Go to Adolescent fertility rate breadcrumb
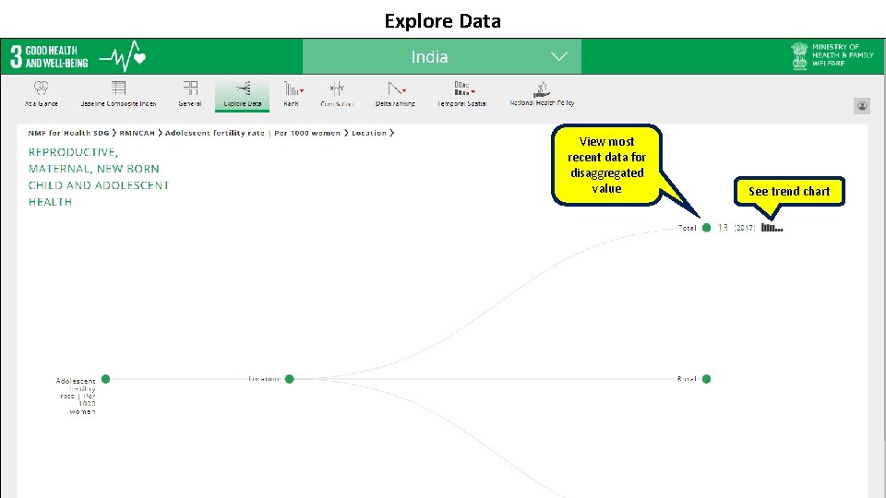Screen dimensions: 886x498 coord(253,133)
